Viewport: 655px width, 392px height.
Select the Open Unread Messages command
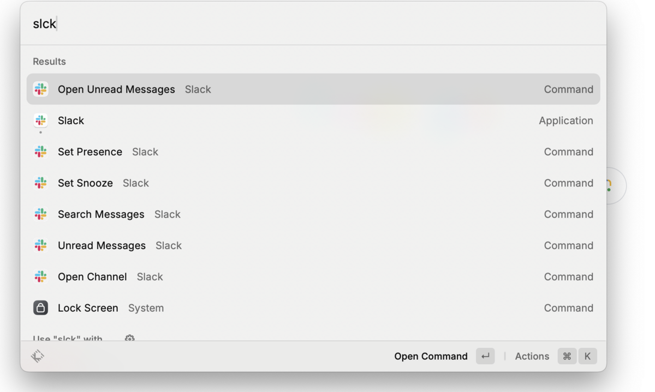(313, 89)
